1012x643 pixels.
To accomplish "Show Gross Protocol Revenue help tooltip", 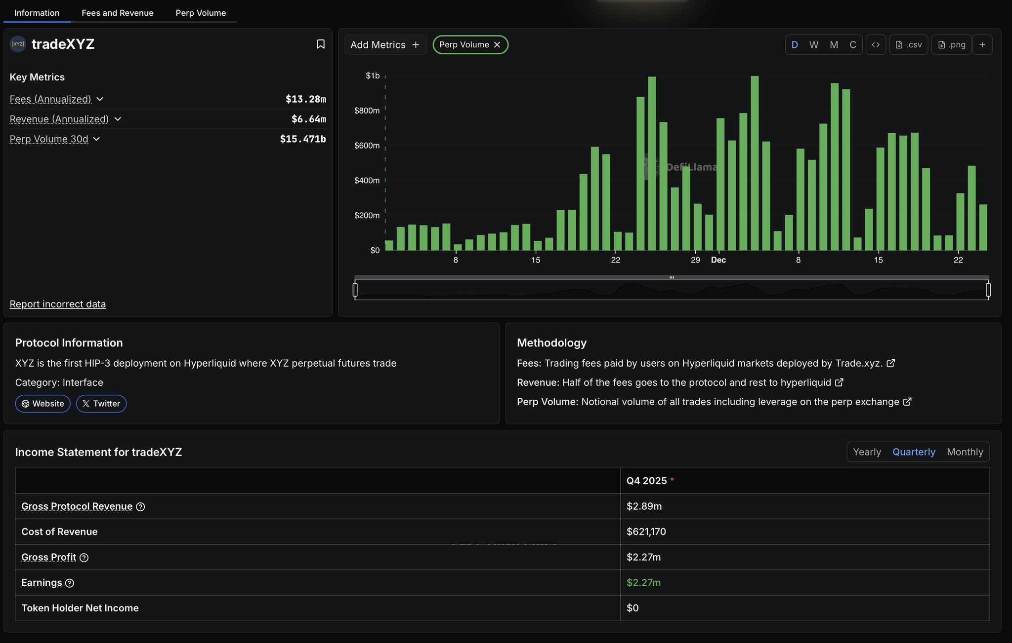I will (x=140, y=507).
